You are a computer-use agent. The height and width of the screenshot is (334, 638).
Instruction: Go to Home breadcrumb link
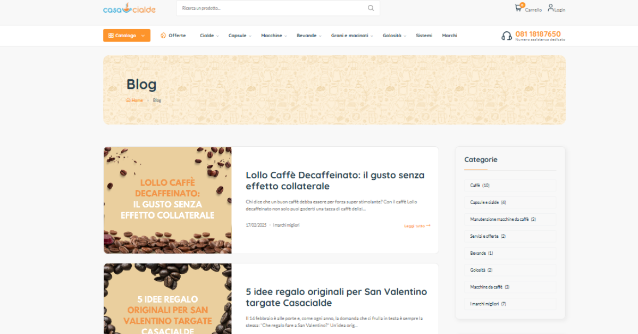point(137,100)
